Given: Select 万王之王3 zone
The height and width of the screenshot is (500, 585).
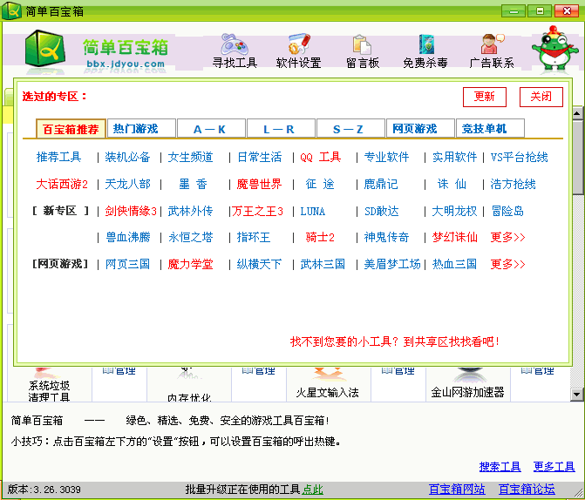Looking at the screenshot, I should (x=257, y=211).
